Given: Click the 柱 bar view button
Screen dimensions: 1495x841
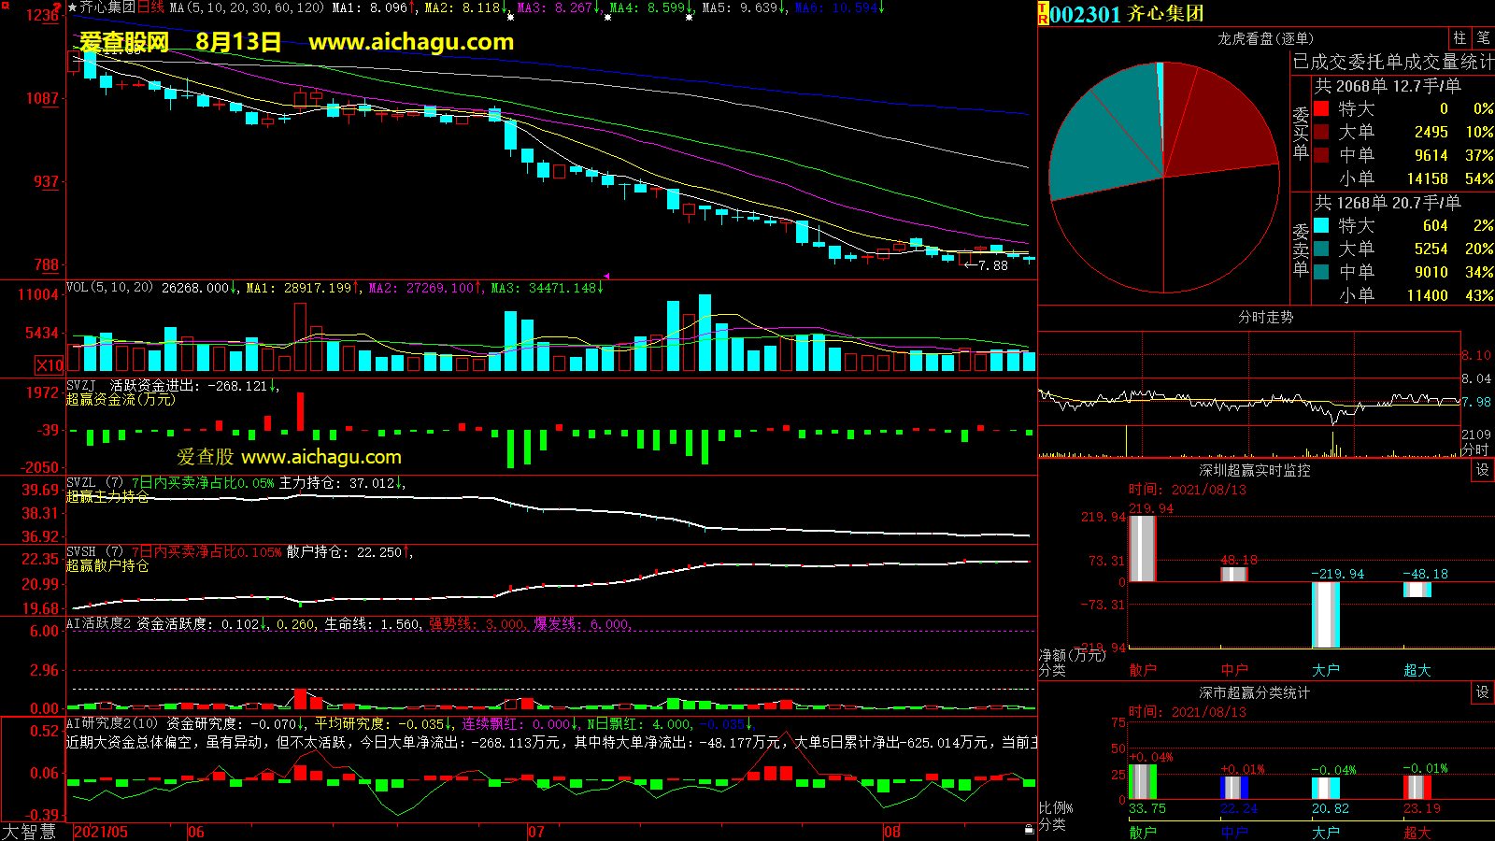Looking at the screenshot, I should coord(1459,38).
